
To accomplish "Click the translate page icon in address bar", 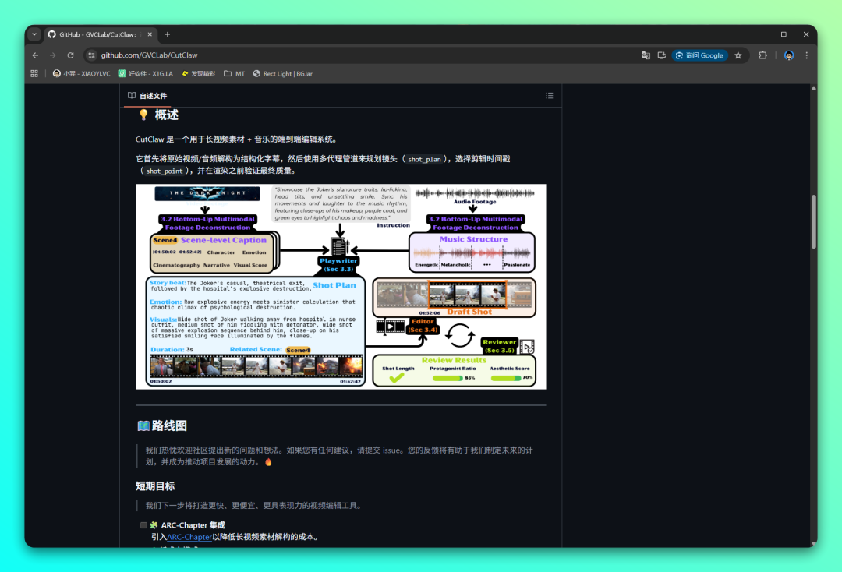I will pyautogui.click(x=646, y=55).
